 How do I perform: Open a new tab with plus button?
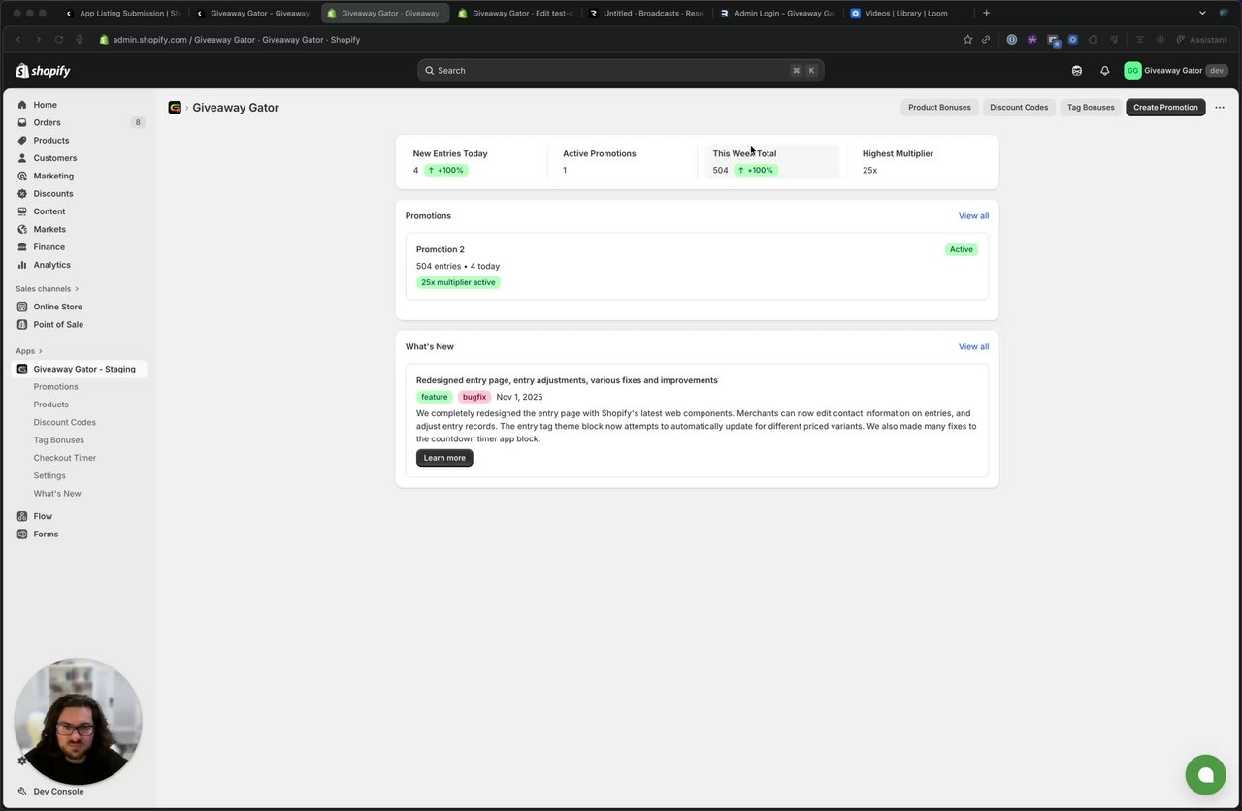987,14
